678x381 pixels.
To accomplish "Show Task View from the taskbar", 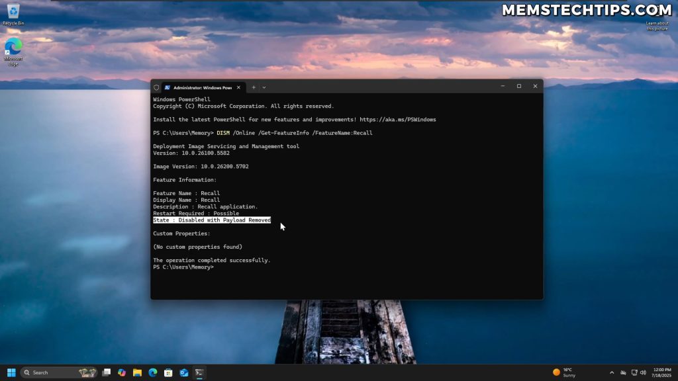I will click(x=106, y=372).
